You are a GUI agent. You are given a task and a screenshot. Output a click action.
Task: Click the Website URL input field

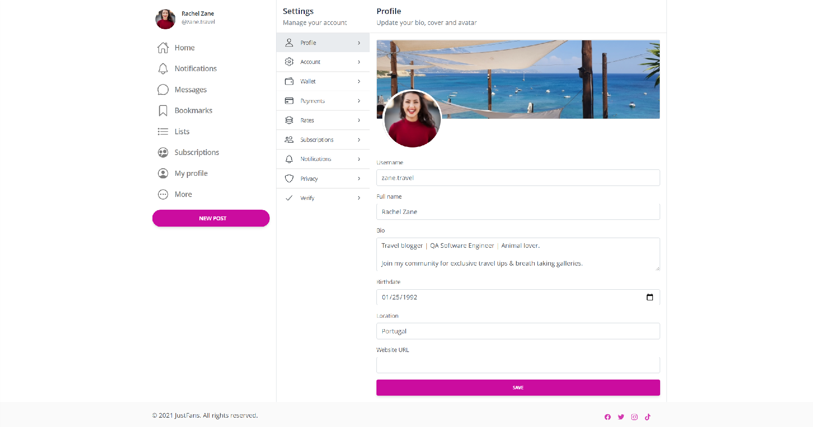518,365
